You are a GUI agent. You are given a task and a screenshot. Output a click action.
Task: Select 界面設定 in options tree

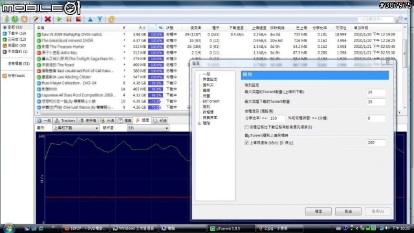tap(210, 80)
